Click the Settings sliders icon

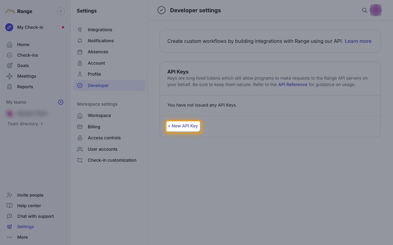pyautogui.click(x=10, y=227)
